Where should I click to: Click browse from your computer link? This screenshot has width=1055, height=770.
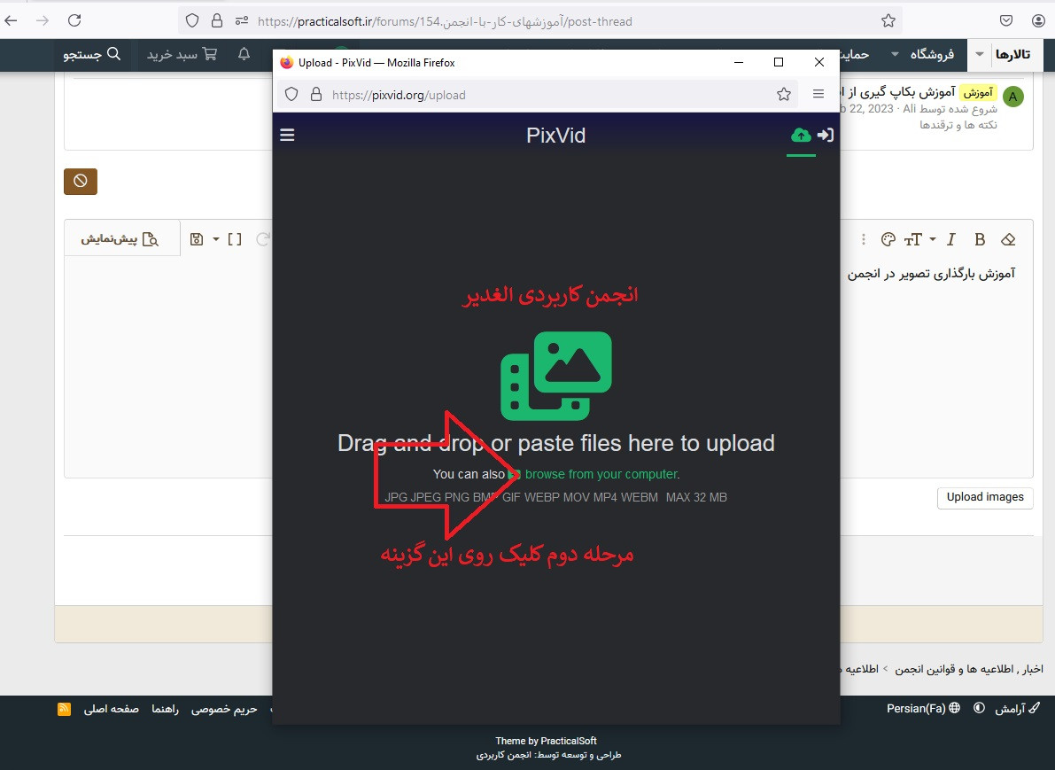point(602,475)
